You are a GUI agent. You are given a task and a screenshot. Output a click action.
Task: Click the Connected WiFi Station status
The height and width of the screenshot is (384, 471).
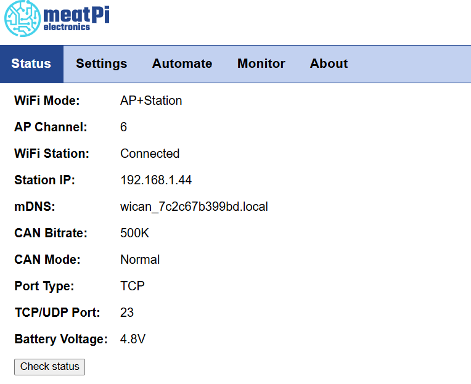(x=150, y=153)
